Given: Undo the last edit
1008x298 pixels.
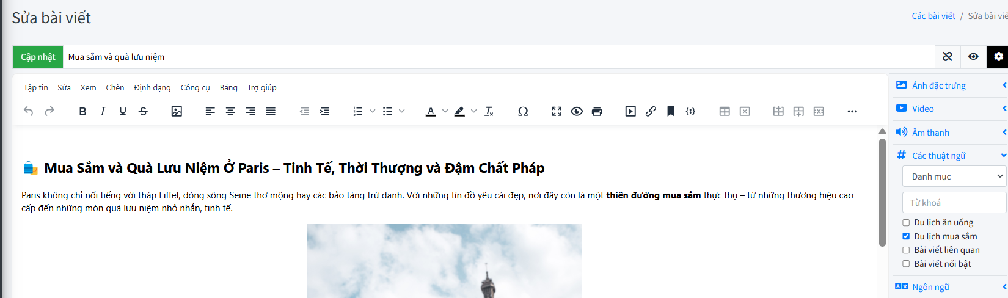Looking at the screenshot, I should point(28,111).
